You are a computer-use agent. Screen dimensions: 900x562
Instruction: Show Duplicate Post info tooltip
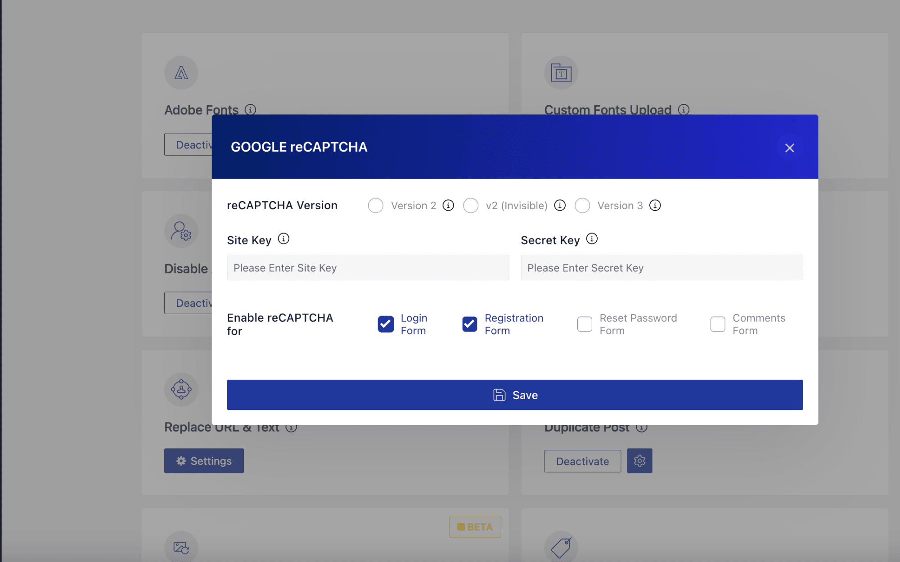click(641, 428)
